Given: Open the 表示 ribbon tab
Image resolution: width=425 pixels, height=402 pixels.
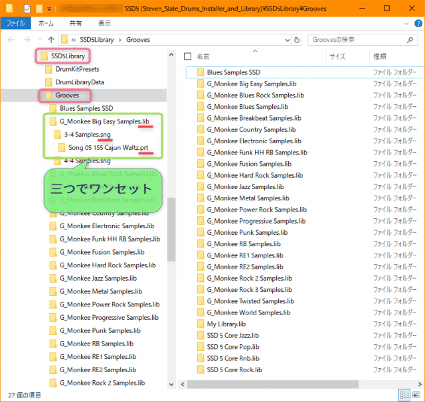Looking at the screenshot, I should (104, 23).
